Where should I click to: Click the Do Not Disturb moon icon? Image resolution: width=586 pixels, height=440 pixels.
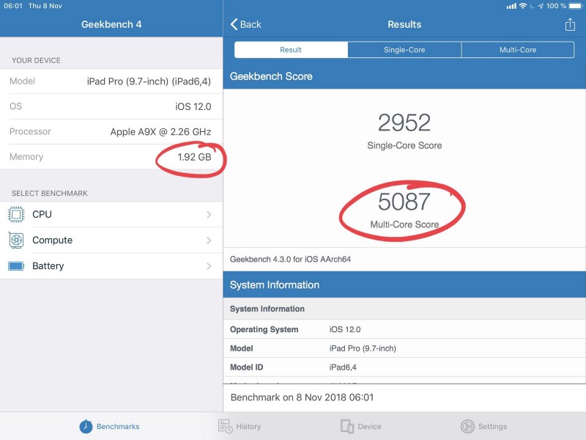(533, 6)
